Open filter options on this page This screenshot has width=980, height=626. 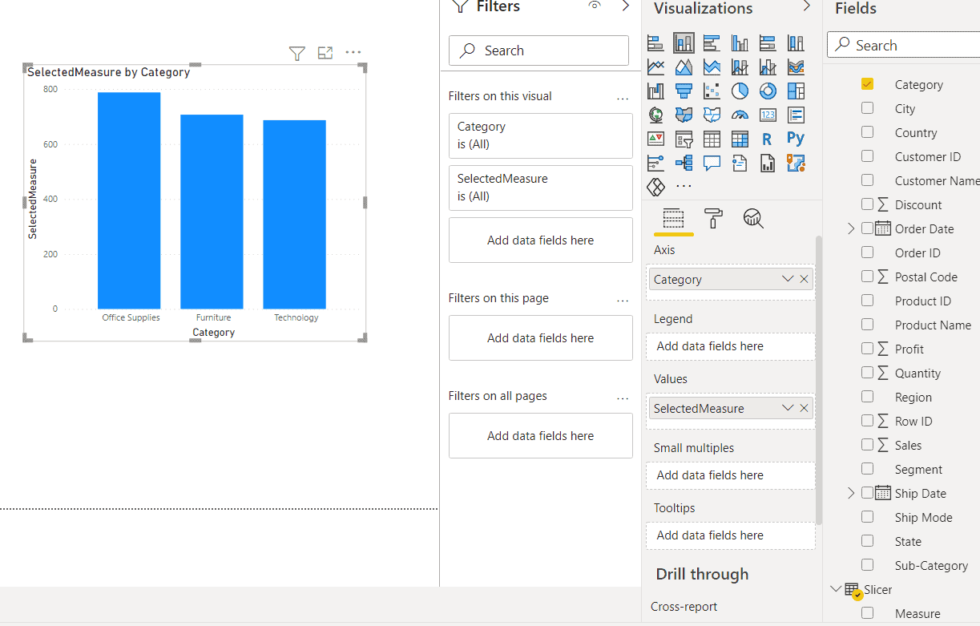[623, 299]
